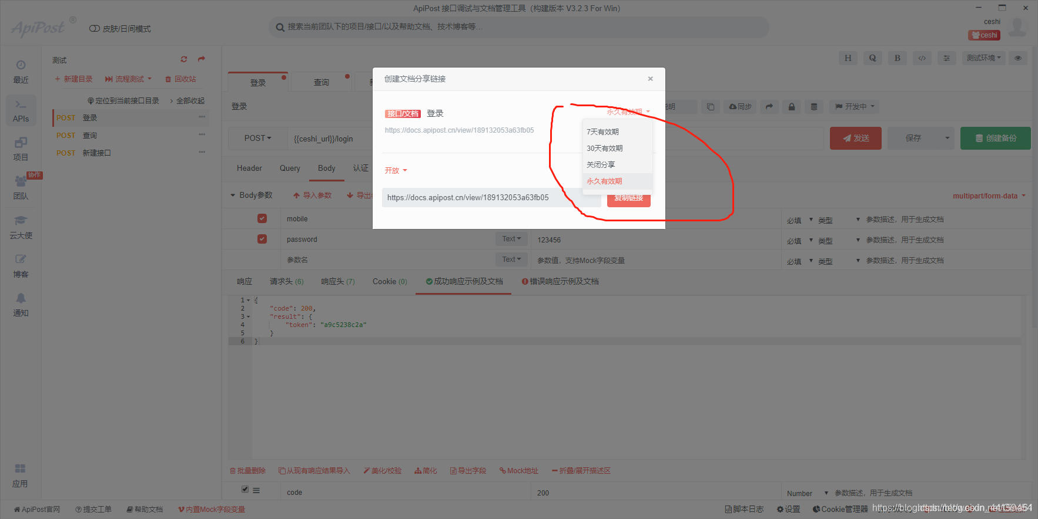The width and height of the screenshot is (1038, 519).
Task: Open the 通知 notifications bell
Action: pos(21,305)
